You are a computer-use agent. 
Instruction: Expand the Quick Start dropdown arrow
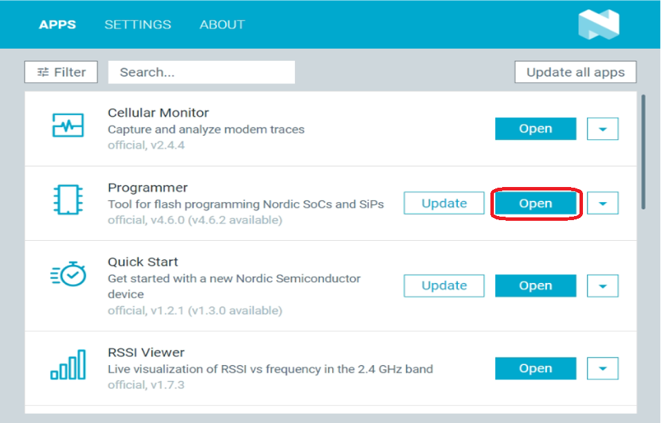point(602,286)
